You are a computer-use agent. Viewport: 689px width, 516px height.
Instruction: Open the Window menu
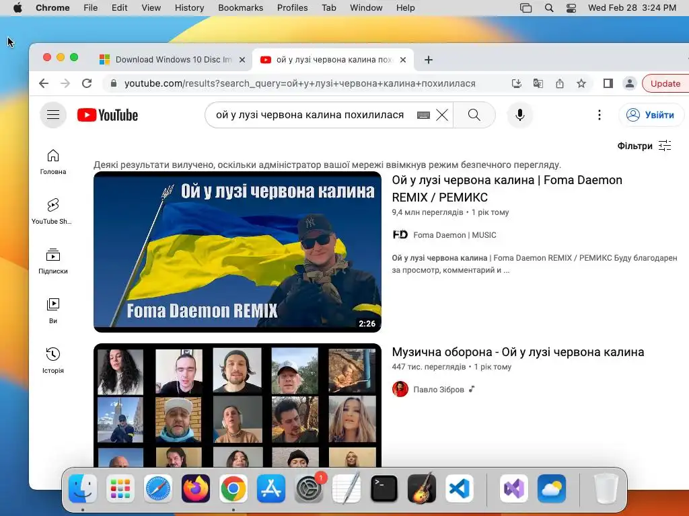366,7
